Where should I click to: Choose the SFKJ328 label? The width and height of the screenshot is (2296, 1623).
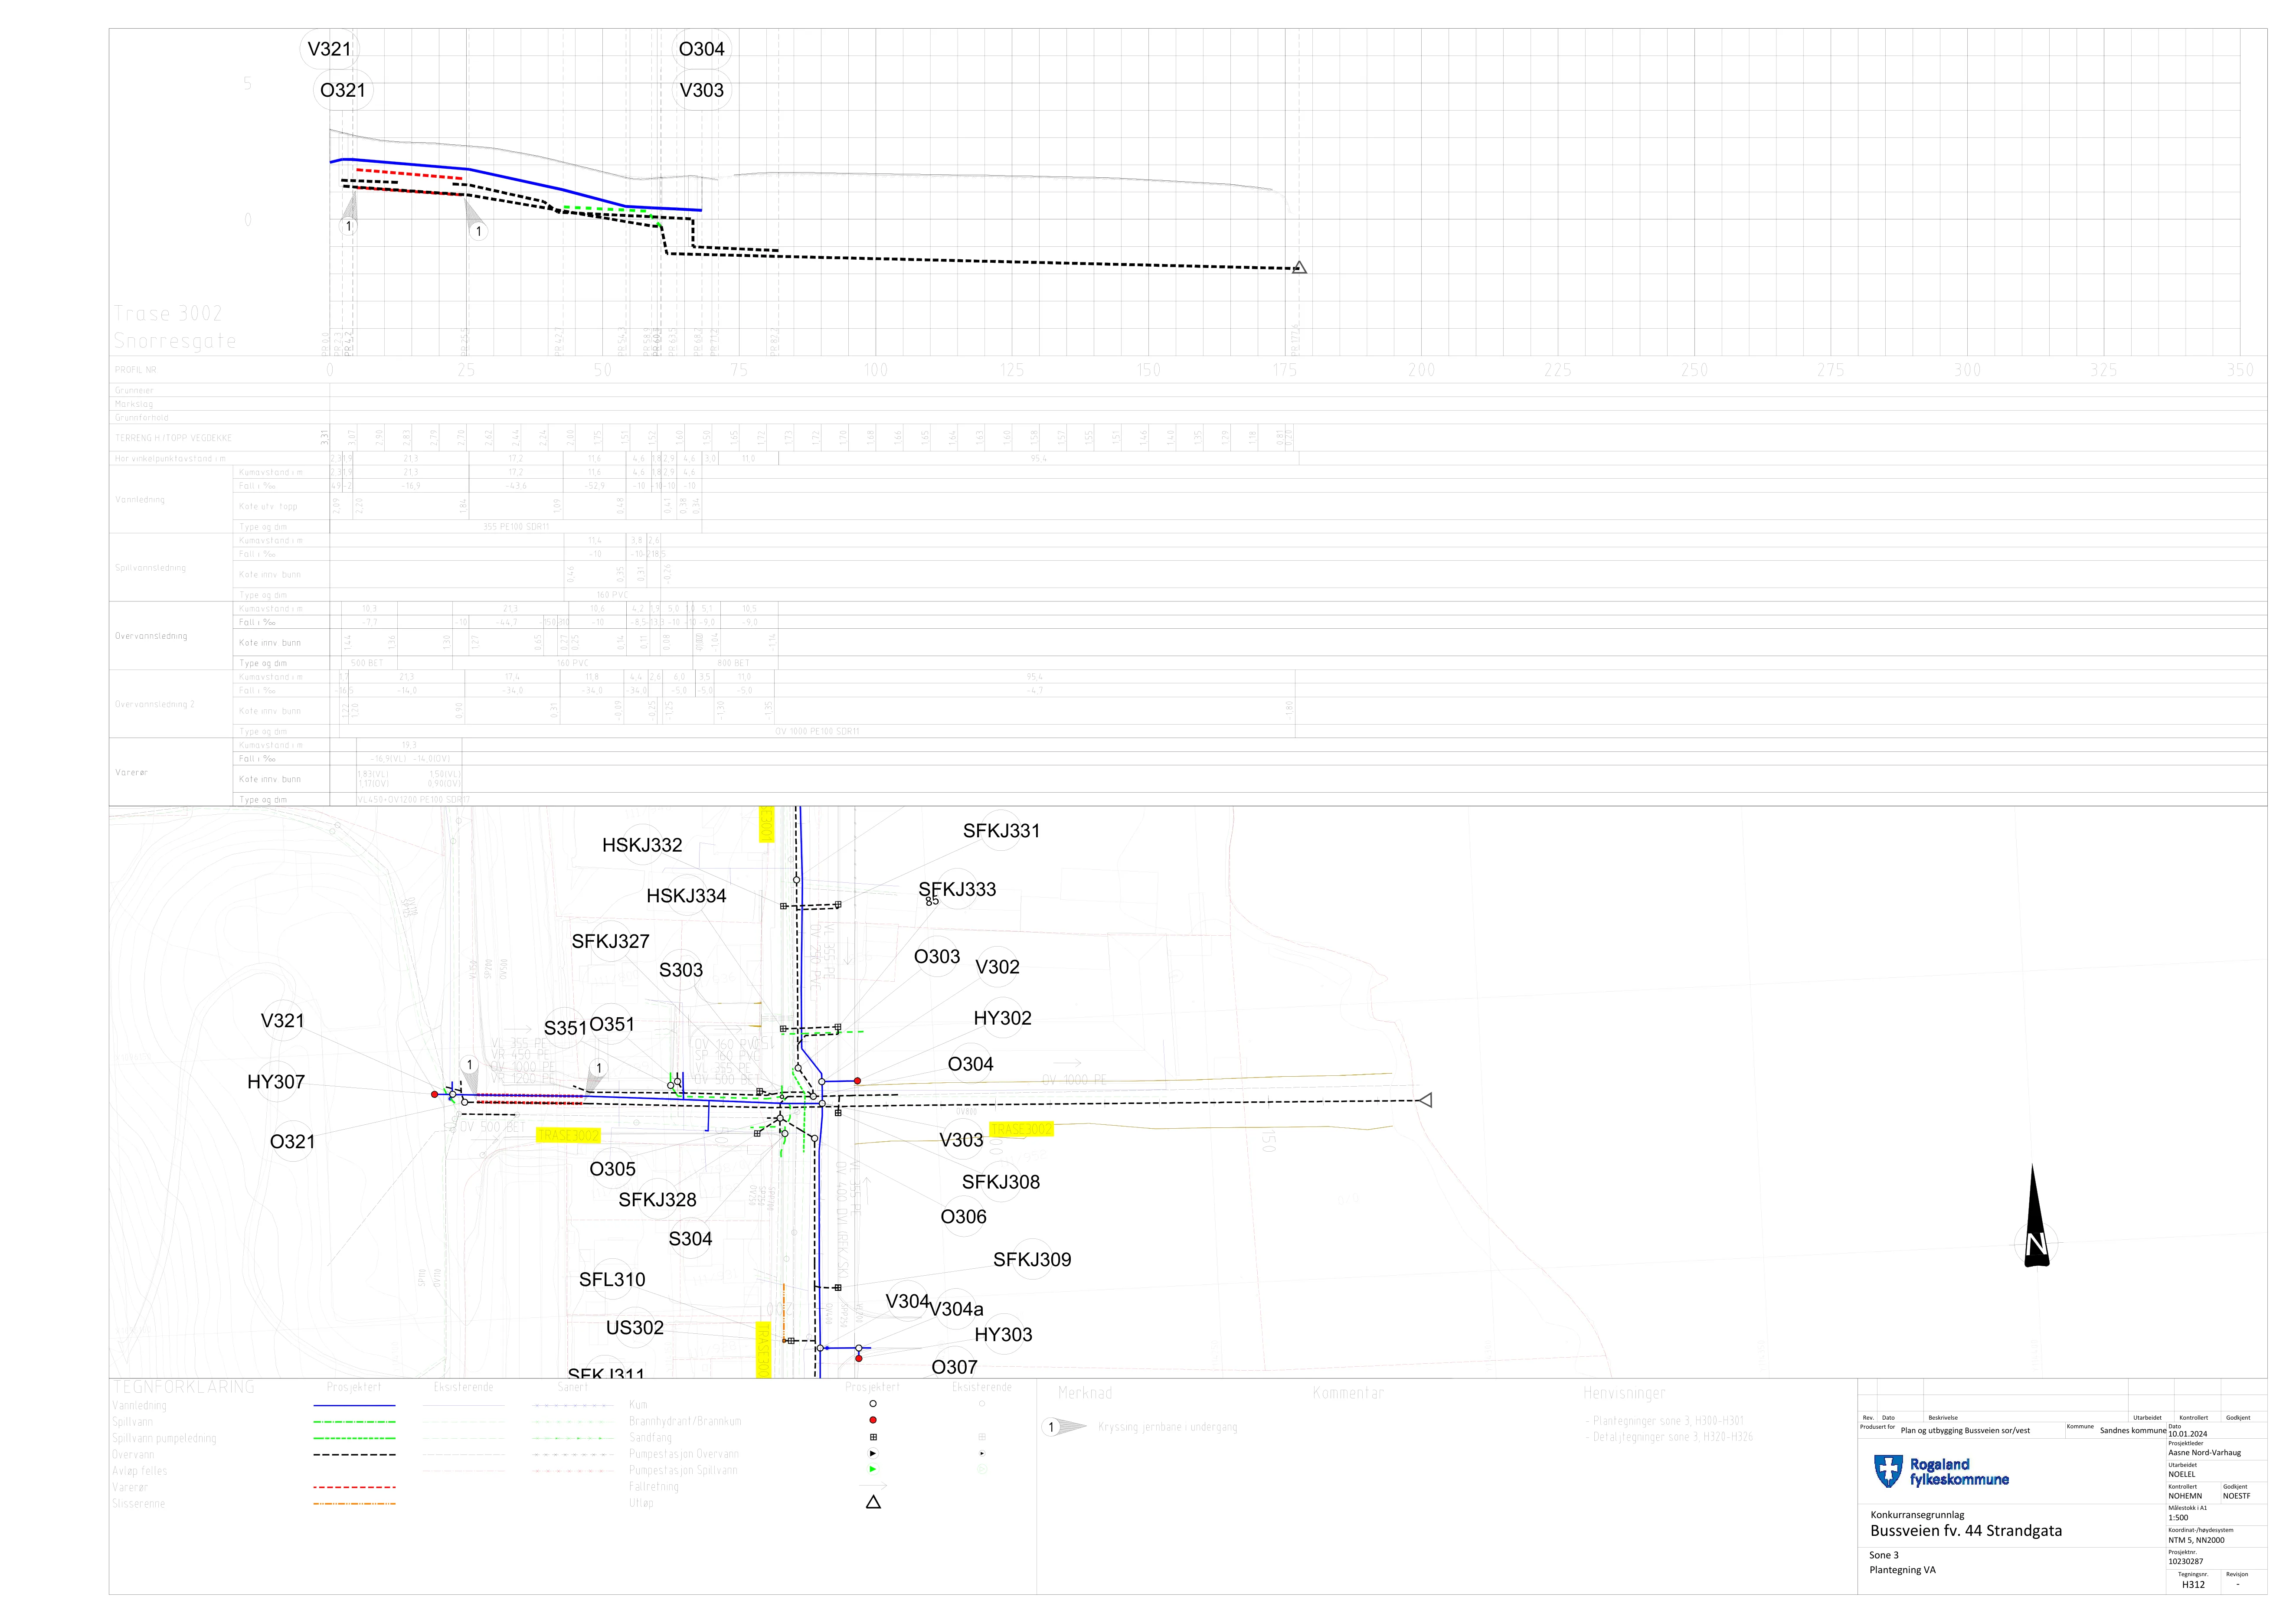tap(657, 1200)
